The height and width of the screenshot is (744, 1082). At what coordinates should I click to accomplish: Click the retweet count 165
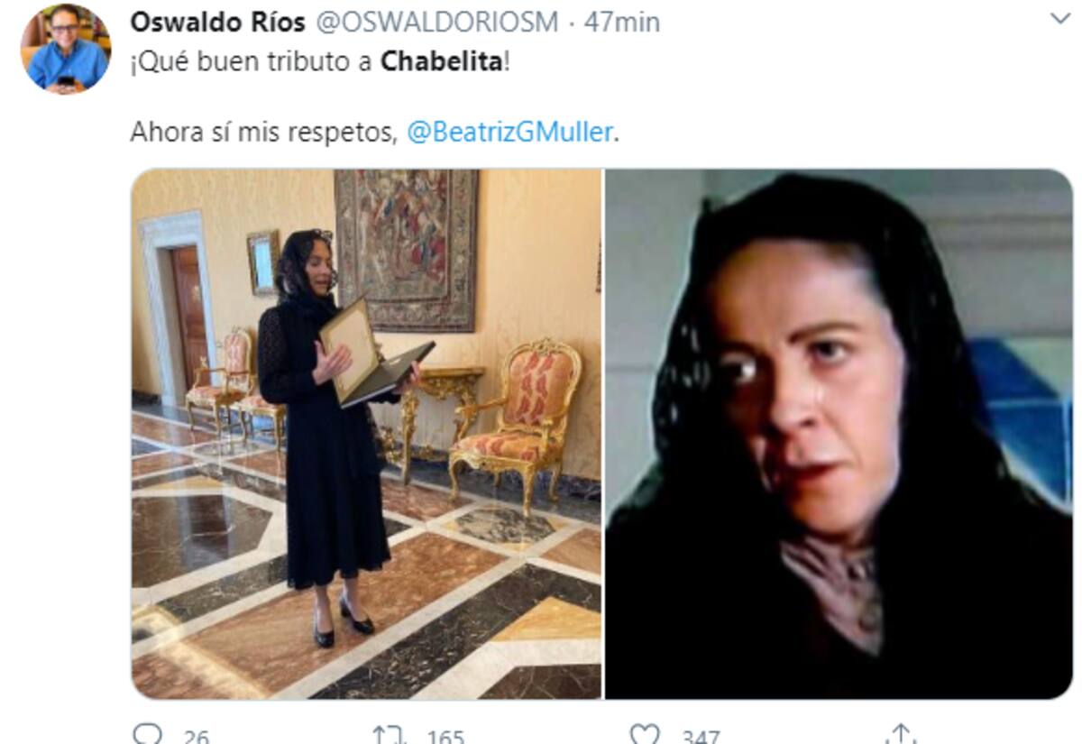tap(445, 738)
